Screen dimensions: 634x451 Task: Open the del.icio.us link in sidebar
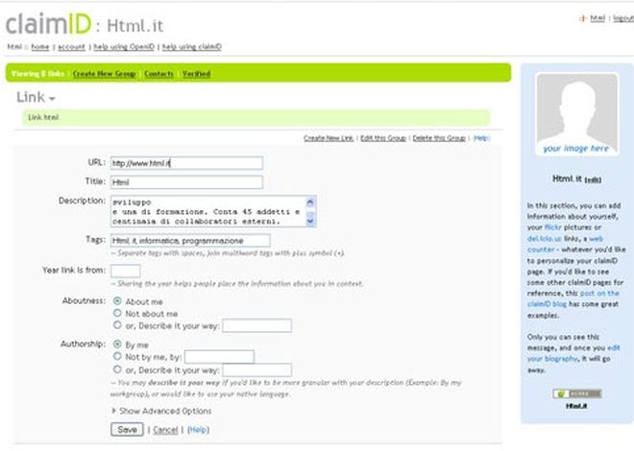point(545,239)
